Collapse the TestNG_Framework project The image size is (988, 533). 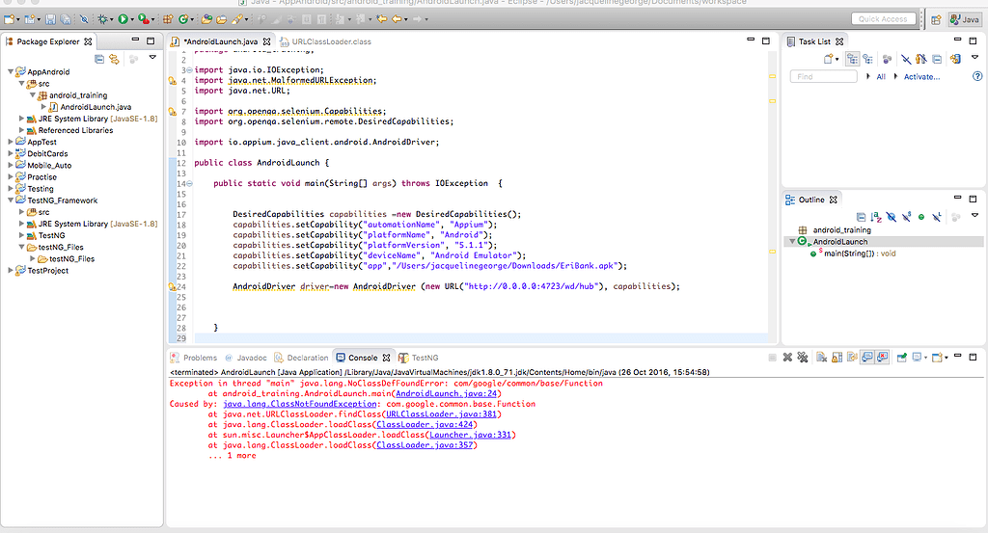click(11, 200)
